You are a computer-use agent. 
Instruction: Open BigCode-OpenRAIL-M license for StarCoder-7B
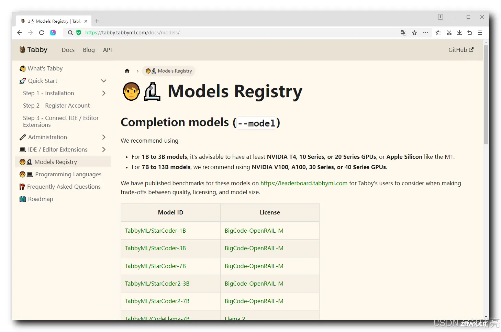point(254,266)
